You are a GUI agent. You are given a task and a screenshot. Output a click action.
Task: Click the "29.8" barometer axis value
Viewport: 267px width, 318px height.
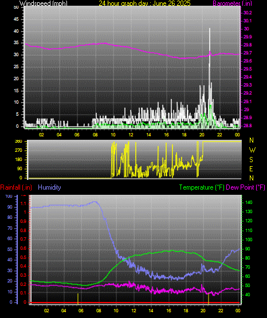[248, 45]
